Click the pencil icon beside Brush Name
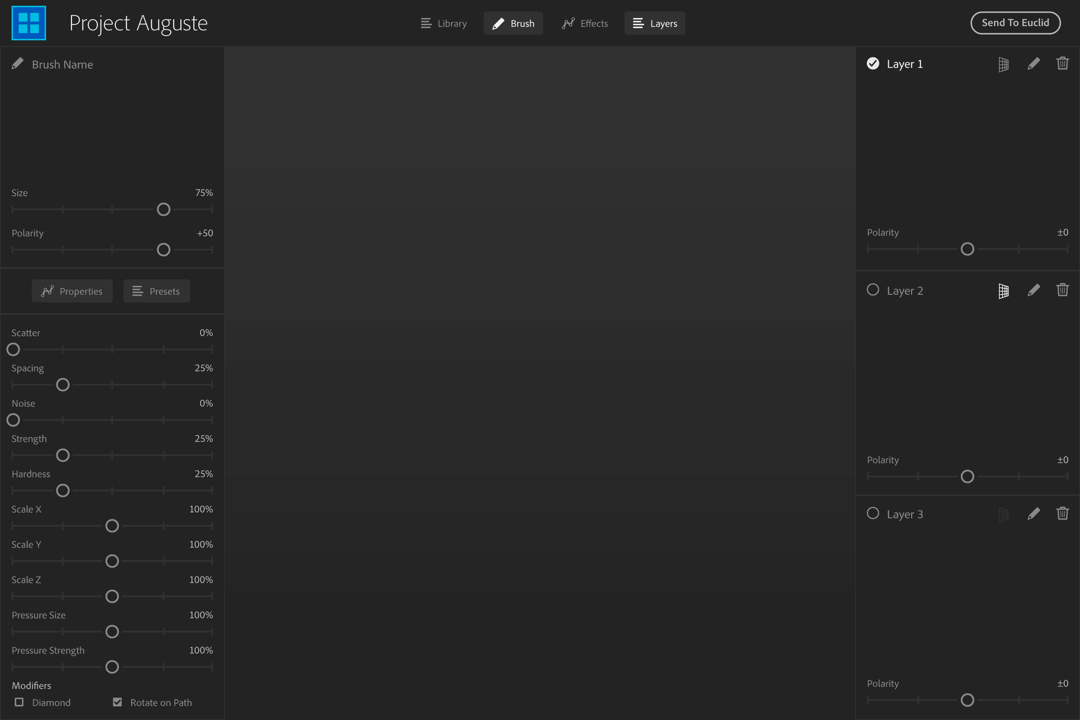The image size is (1080, 720). (x=17, y=64)
